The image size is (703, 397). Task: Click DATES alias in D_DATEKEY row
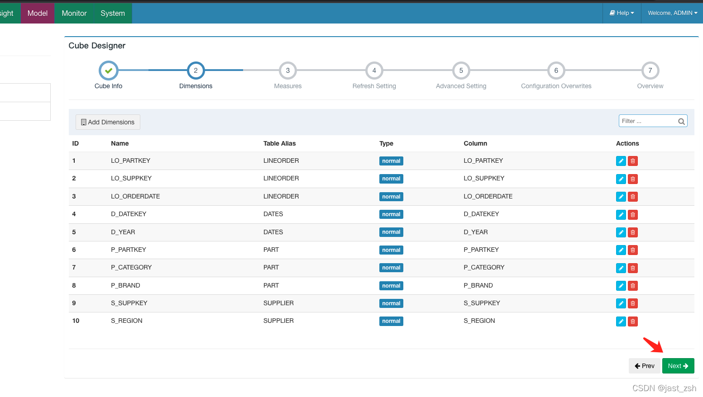click(273, 214)
